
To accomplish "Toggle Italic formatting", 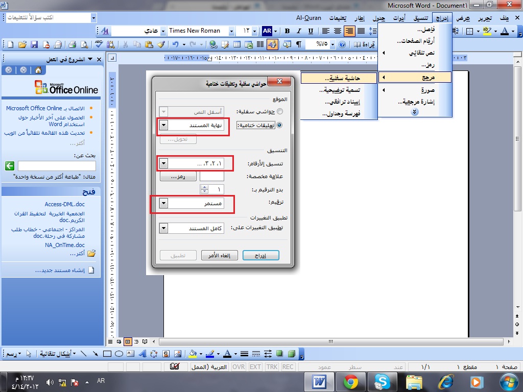I will 299,31.
